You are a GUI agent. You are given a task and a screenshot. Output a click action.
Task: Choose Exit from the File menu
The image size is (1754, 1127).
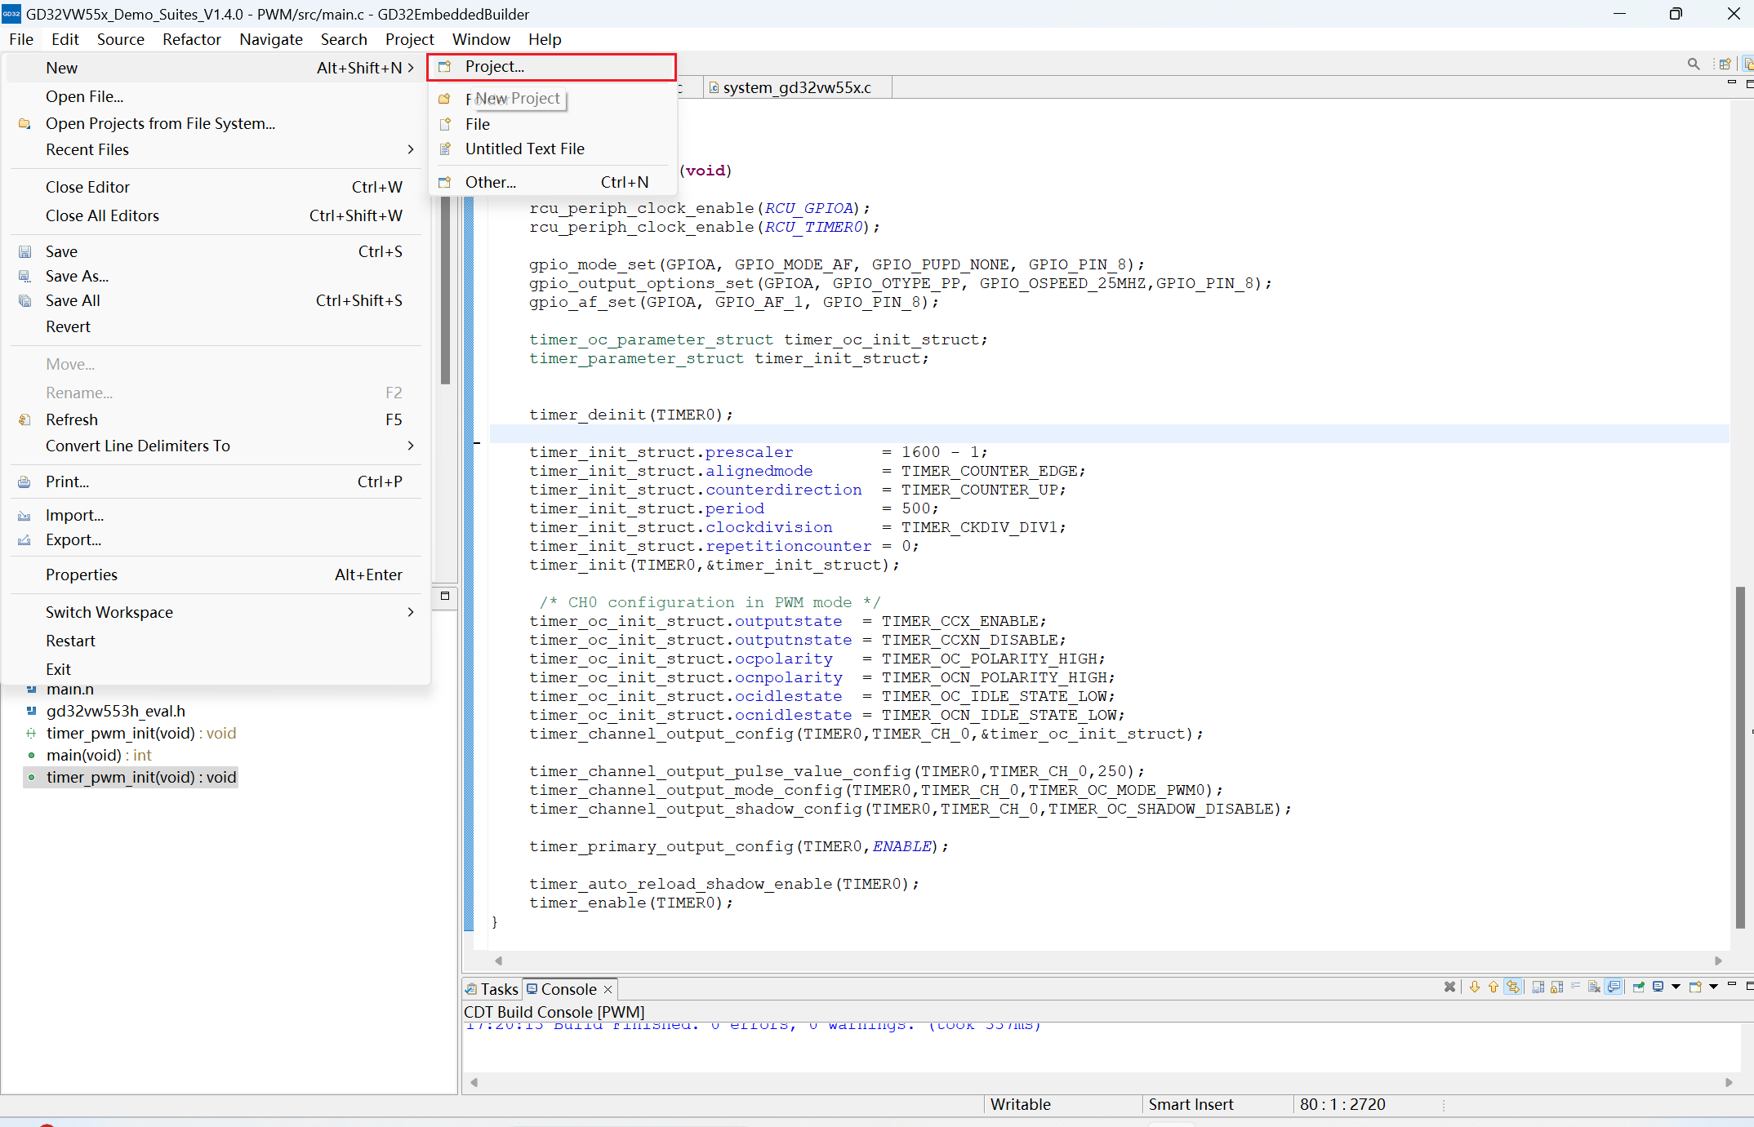216,669
